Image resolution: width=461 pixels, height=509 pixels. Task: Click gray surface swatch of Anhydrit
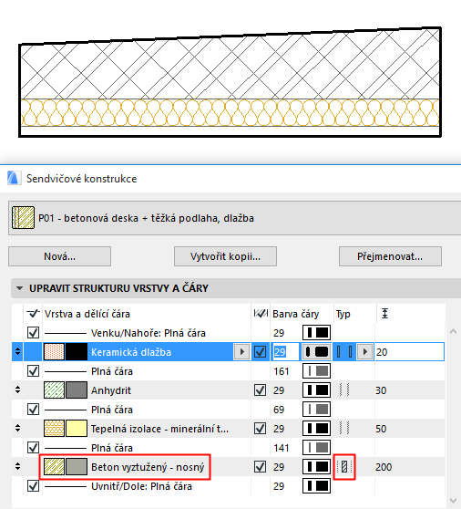pyautogui.click(x=77, y=390)
